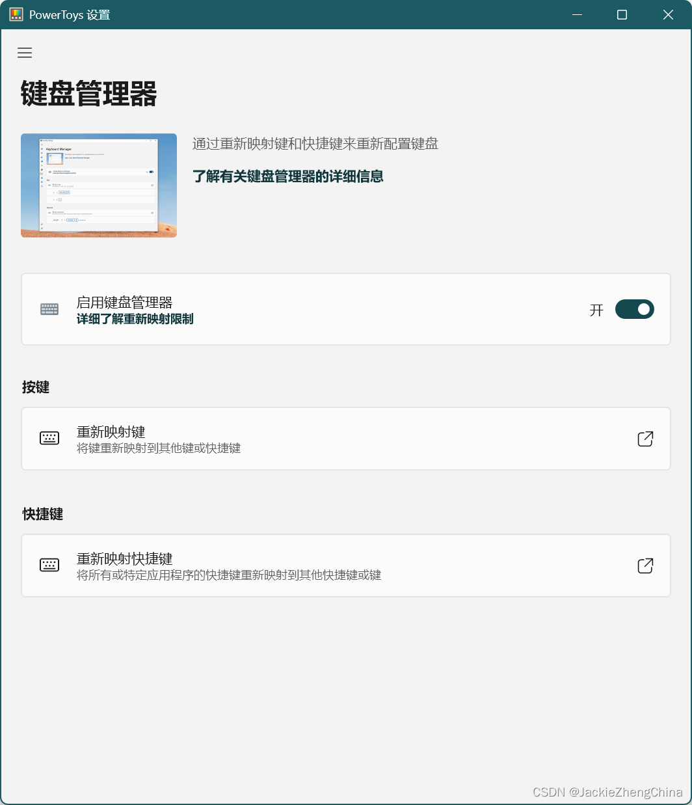This screenshot has height=805, width=692.
Task: Click the PowerToys app icon in title bar
Action: [16, 14]
